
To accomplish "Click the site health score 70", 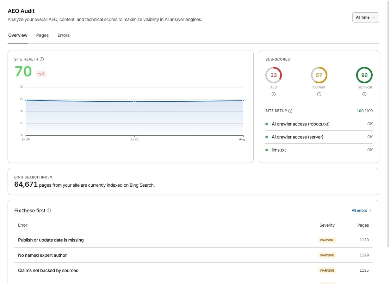I will [23, 72].
